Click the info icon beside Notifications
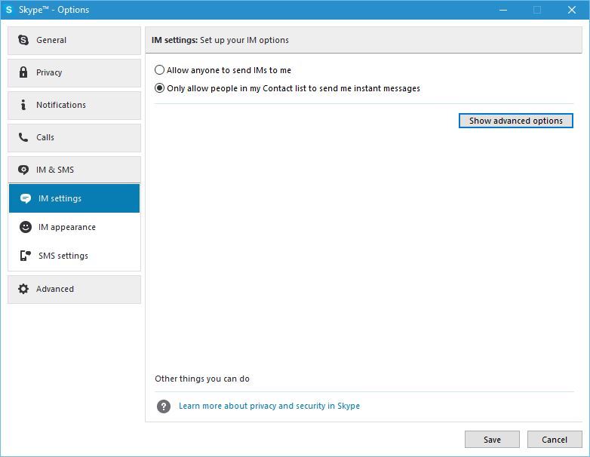Screen dimensions: 590x457 23,105
